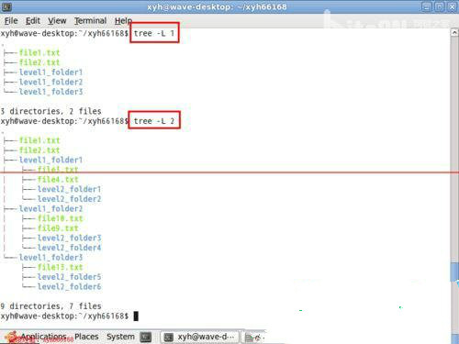Image resolution: width=459 pixels, height=344 pixels.
Task: Click the terminal scrollbar thumb
Action: [454, 272]
